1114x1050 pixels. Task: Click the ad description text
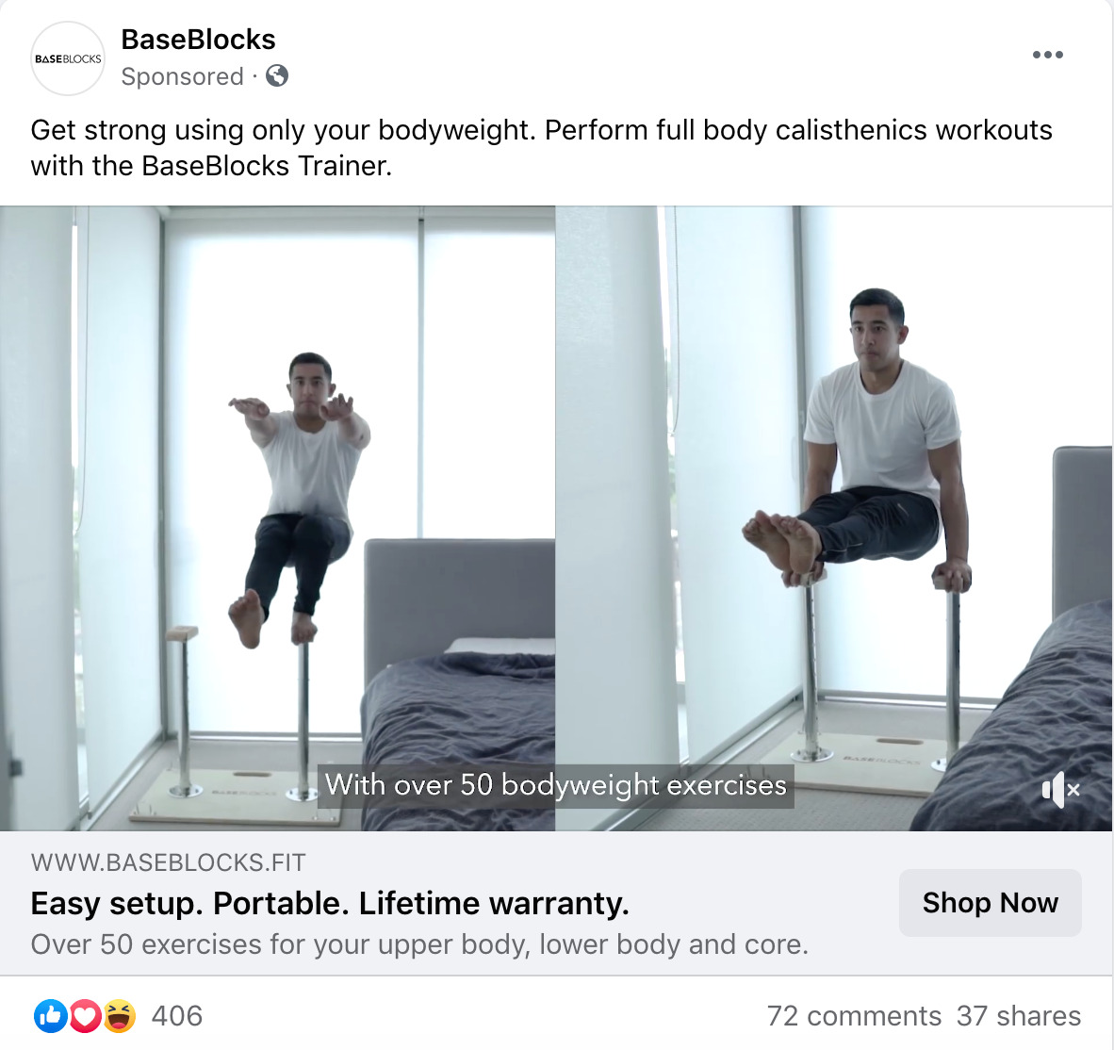pos(541,147)
